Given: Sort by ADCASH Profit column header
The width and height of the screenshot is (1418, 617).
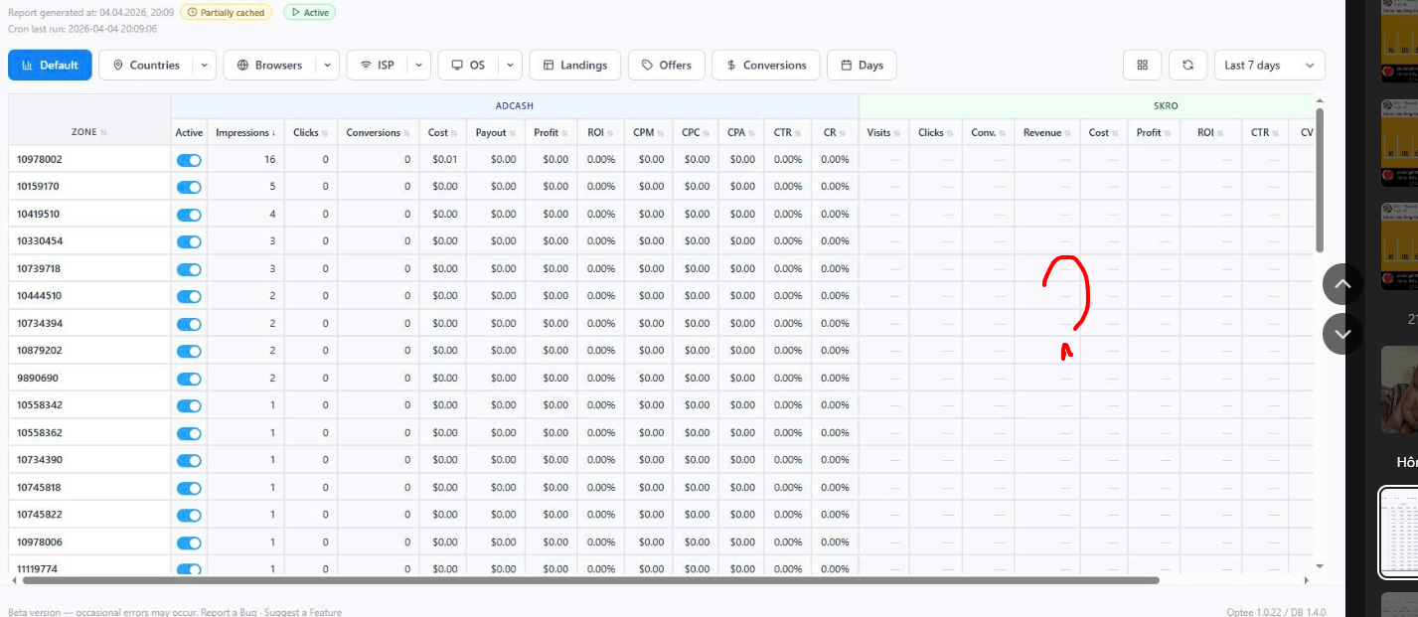Looking at the screenshot, I should coord(551,132).
